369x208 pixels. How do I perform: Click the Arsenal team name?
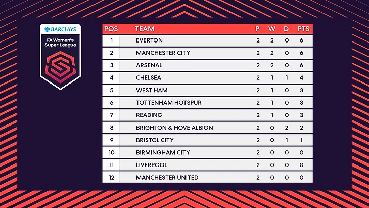(x=149, y=65)
